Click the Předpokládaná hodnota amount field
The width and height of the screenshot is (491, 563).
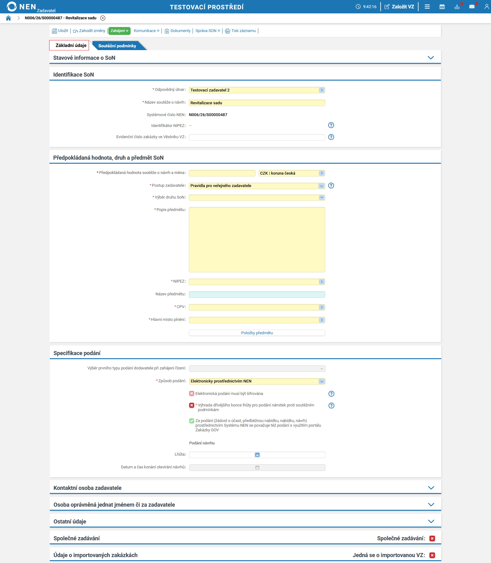pyautogui.click(x=222, y=173)
